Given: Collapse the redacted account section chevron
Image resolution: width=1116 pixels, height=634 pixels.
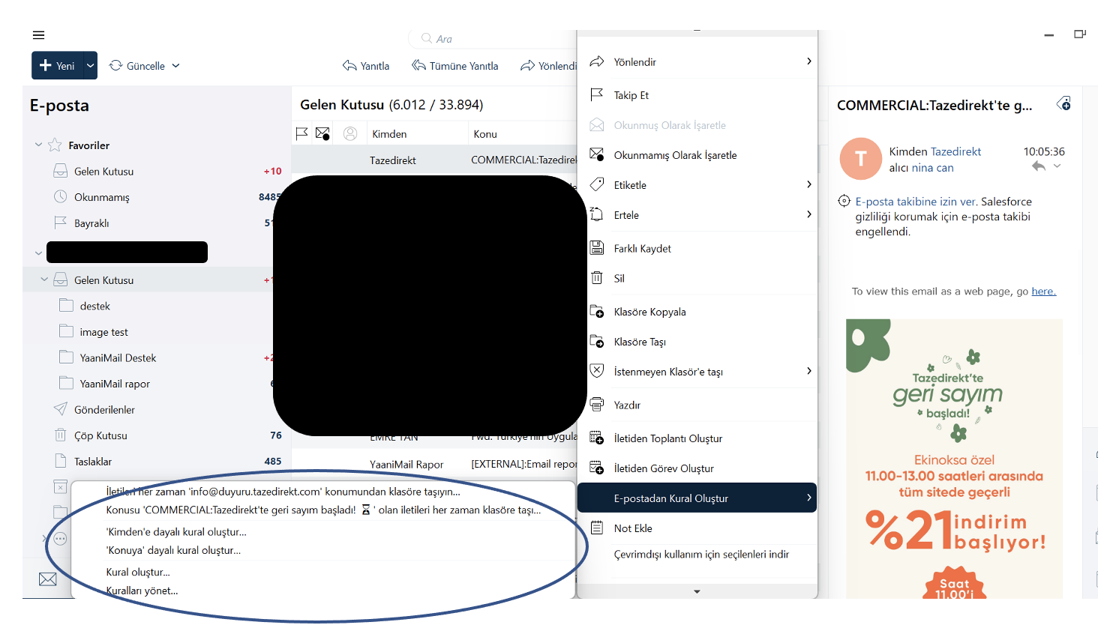Looking at the screenshot, I should coord(39,253).
